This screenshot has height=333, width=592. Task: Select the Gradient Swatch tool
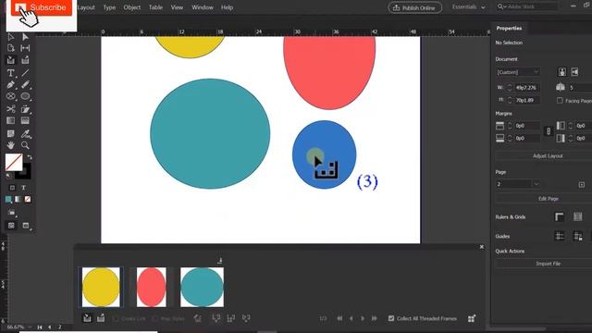[x=10, y=121]
